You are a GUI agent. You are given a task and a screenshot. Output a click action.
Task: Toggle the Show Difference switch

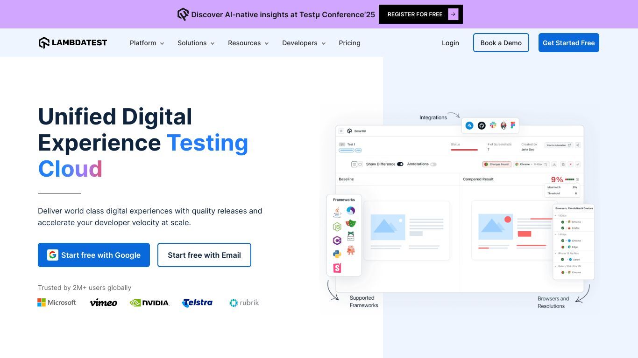tap(400, 164)
